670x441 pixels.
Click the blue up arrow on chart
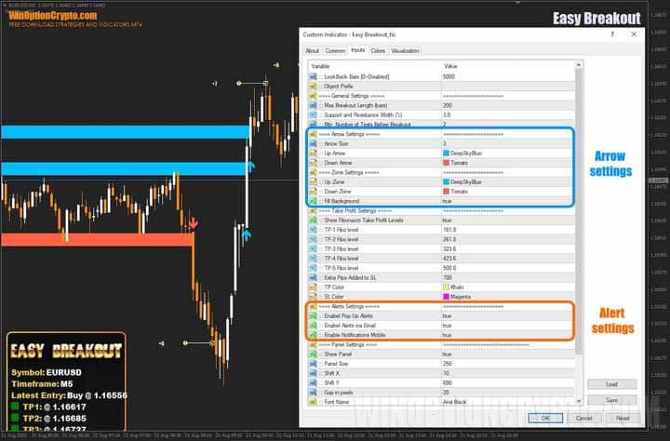coord(250,166)
